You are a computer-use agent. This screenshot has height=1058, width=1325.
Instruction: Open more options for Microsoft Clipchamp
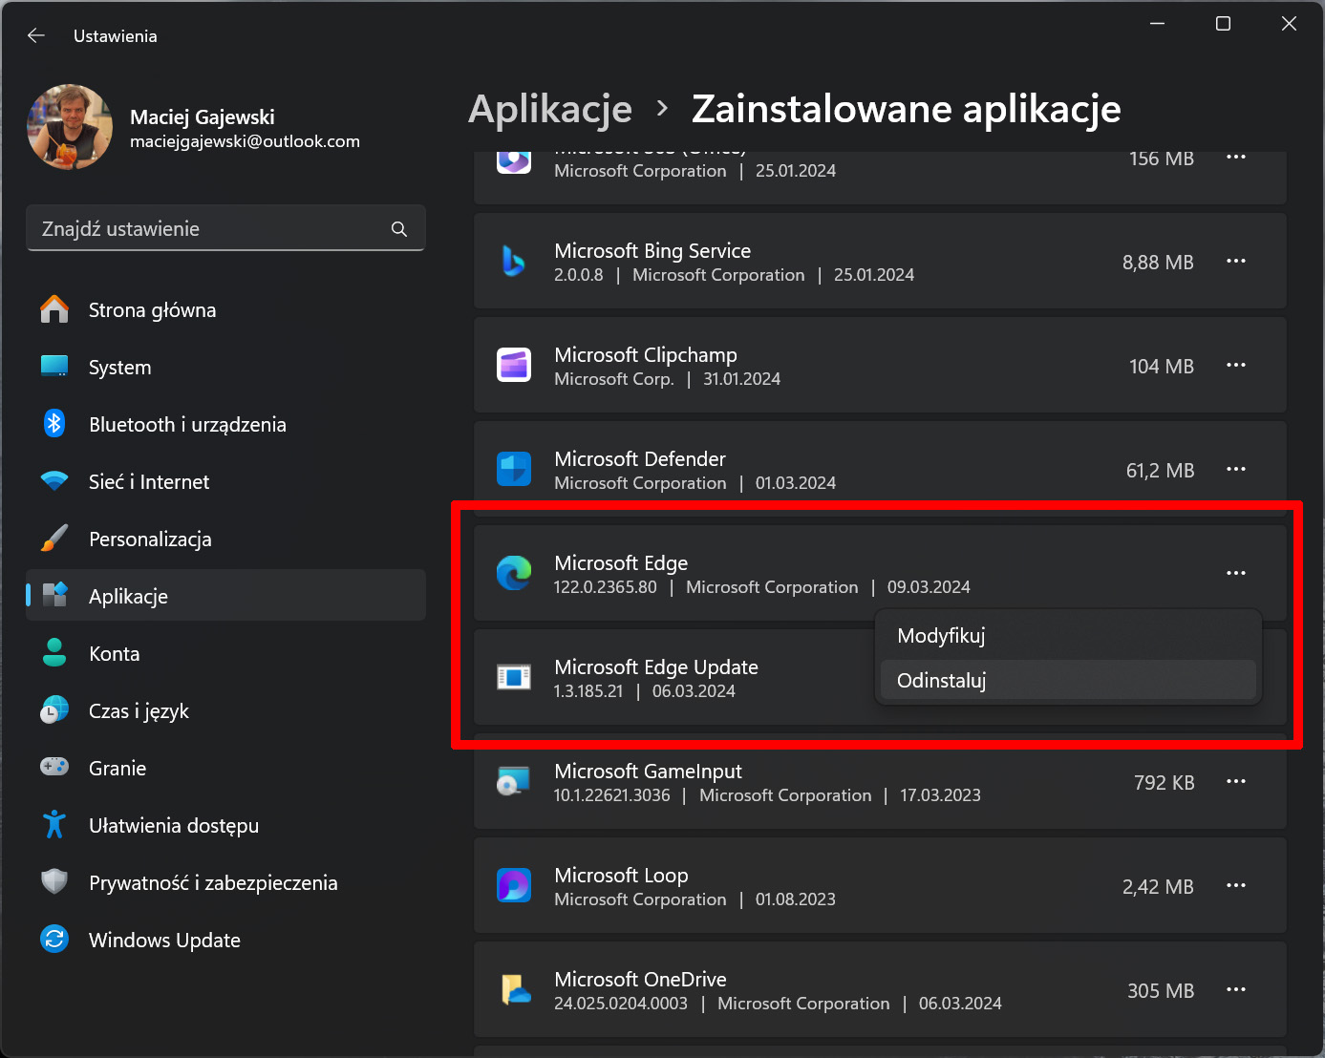coord(1236,365)
